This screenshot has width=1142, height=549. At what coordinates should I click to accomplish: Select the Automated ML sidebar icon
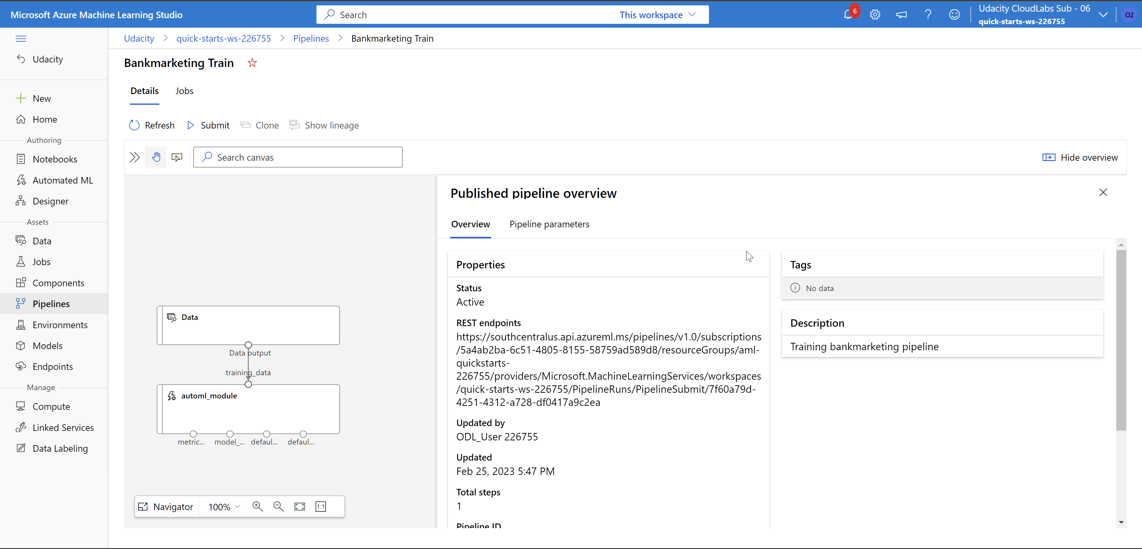[x=21, y=180]
